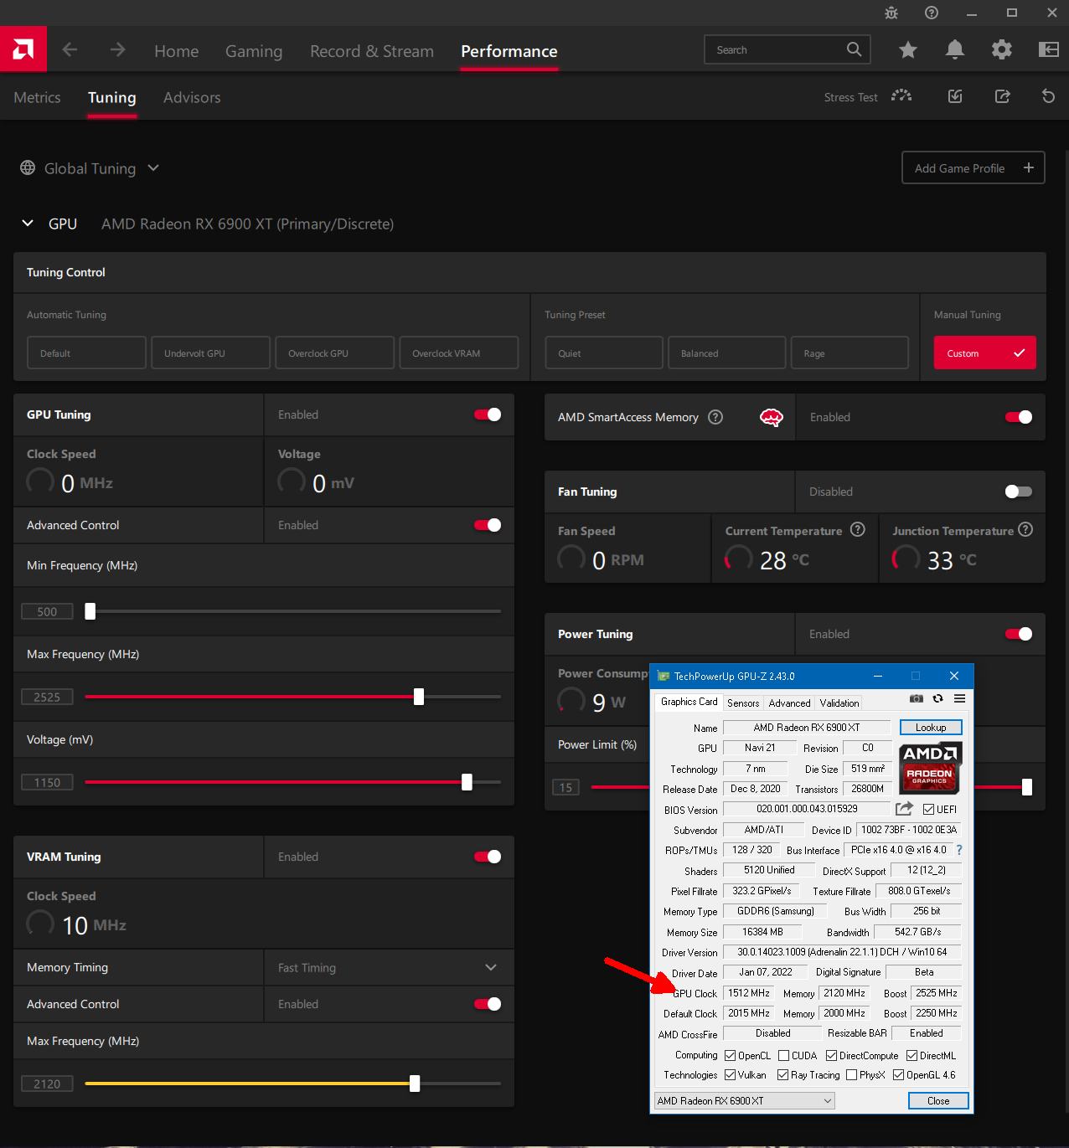
Task: Click the GPU Max Frequency 2525 value box
Action: pos(47,697)
